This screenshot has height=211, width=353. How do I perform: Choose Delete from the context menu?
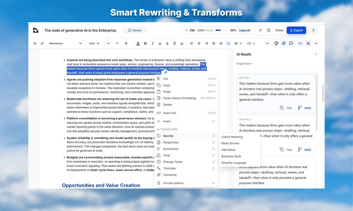186,105
